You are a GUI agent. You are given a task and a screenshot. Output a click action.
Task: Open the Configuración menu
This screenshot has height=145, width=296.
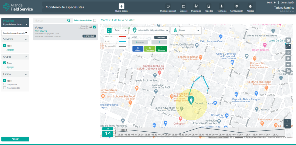pos(236,8)
